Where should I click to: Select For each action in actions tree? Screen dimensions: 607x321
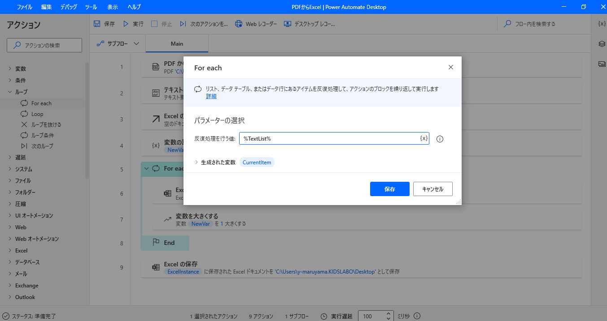pos(42,103)
